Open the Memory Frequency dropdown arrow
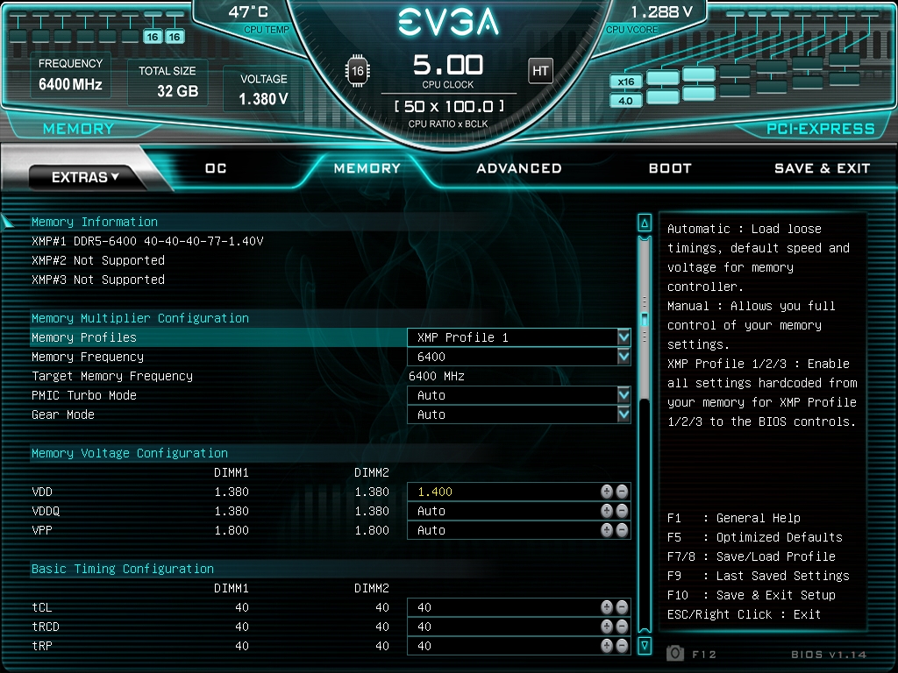898x673 pixels. click(624, 357)
